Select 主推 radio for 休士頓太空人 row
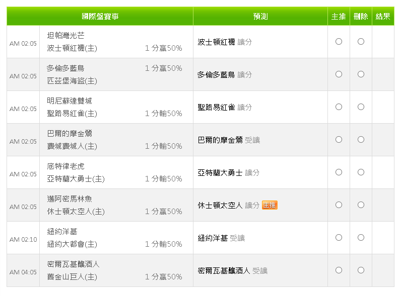This screenshot has width=400, height=296. 339,205
